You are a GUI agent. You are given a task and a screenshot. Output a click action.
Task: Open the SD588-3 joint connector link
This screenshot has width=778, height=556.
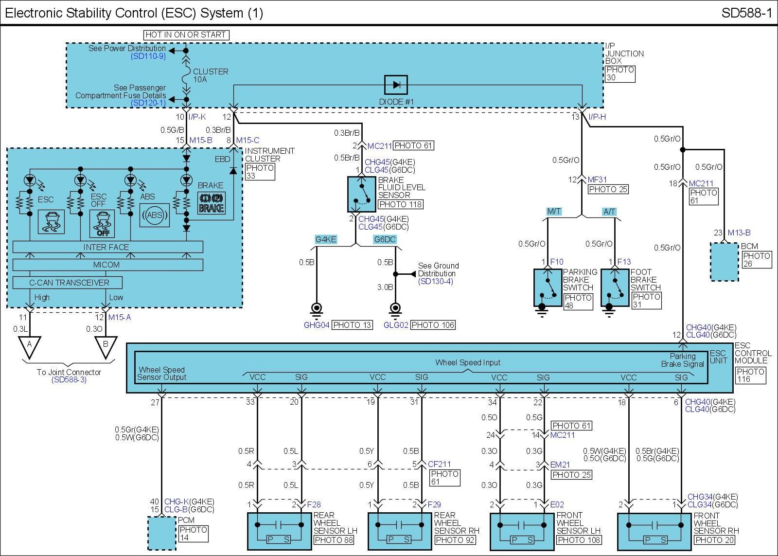[69, 380]
